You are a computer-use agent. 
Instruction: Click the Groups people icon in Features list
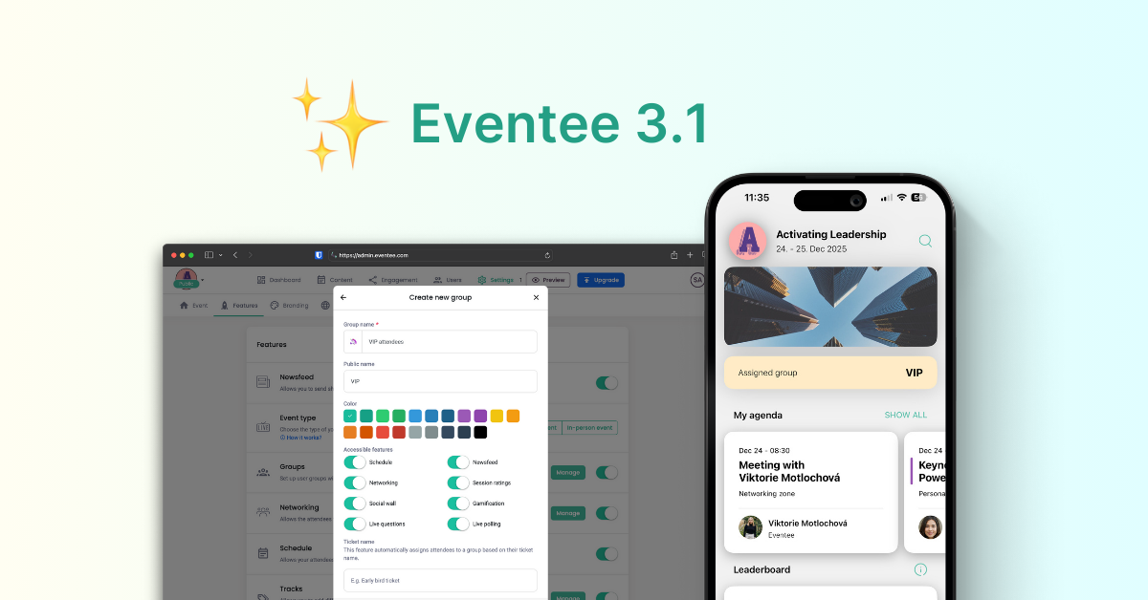pos(263,472)
